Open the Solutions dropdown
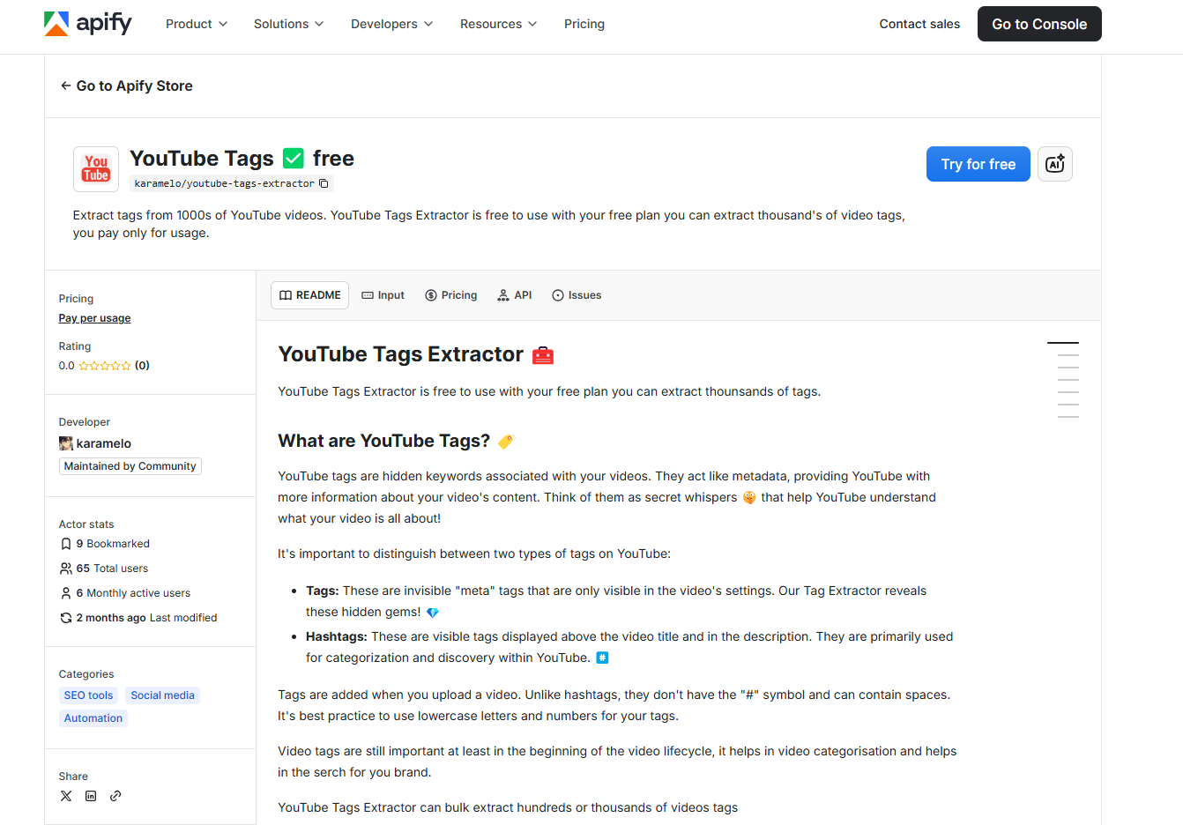The image size is (1183, 825). point(288,24)
